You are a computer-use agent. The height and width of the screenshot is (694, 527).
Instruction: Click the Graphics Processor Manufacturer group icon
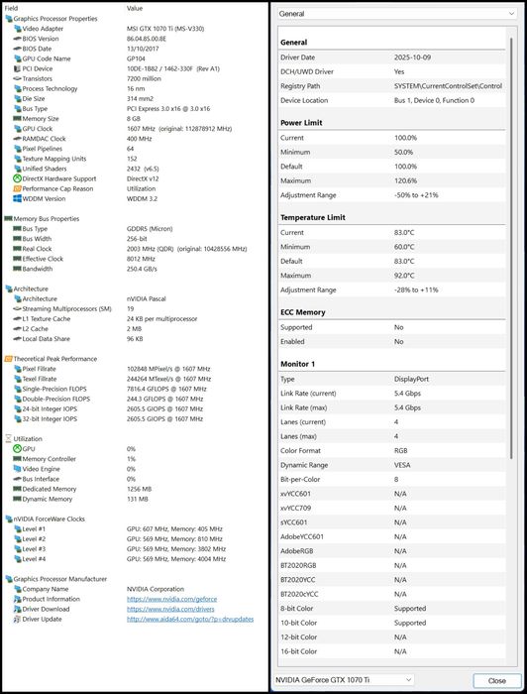coord(8,579)
